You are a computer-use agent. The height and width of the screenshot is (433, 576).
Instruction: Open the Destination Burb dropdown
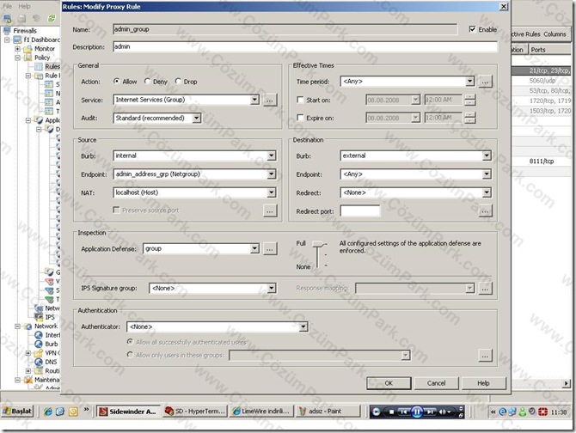coord(487,156)
